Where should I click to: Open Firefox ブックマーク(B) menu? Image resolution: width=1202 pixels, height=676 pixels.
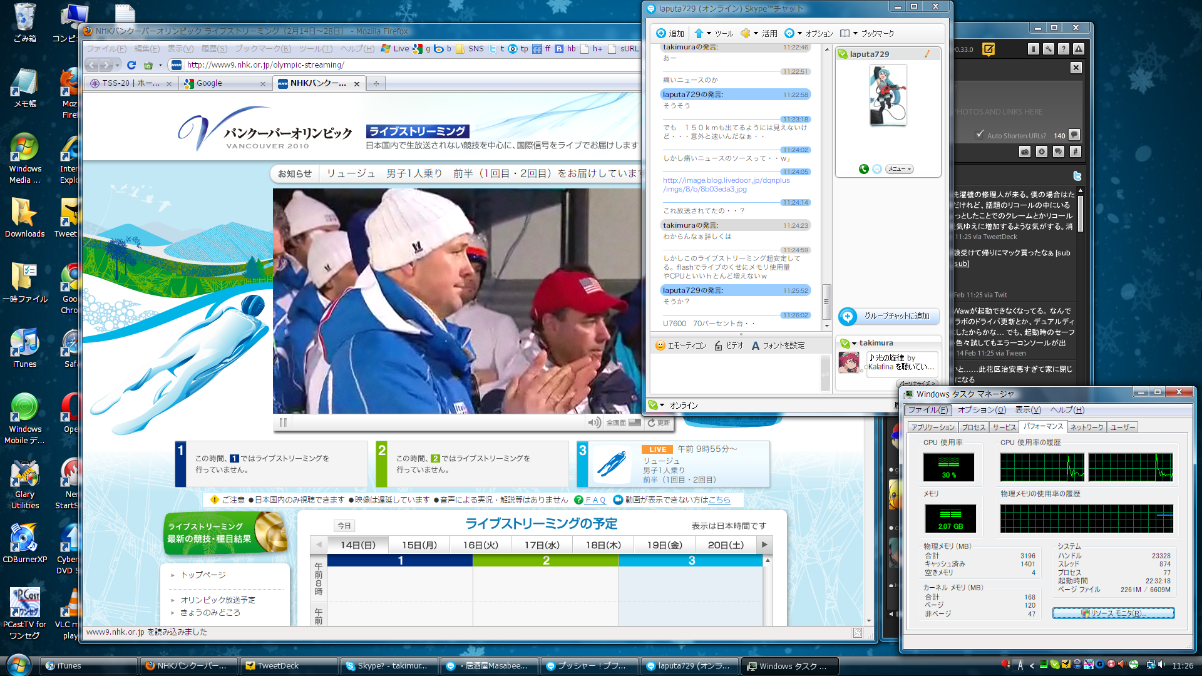[263, 48]
